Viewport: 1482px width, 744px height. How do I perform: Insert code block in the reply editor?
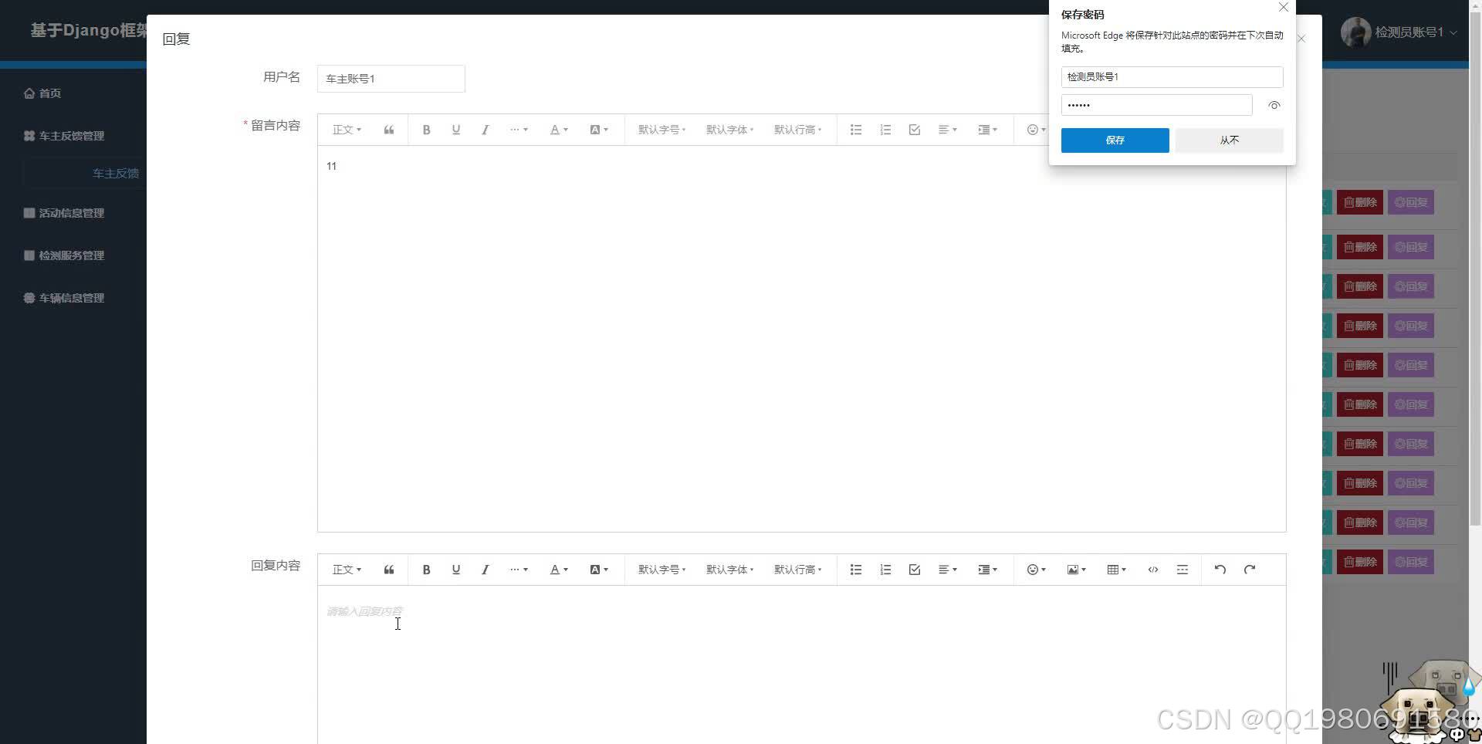[1153, 570]
